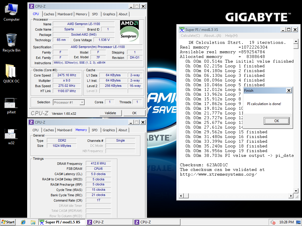The width and height of the screenshot is (302, 226).
Task: Open SPD tab in upper CPU-Z window
Action: pos(95,14)
